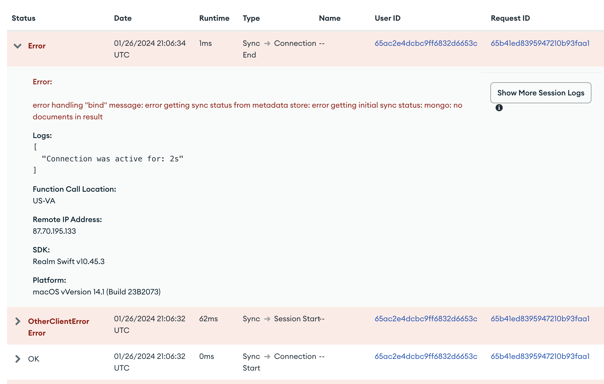Click info icon below Session Logs button
Image resolution: width=604 pixels, height=384 pixels.
[499, 108]
